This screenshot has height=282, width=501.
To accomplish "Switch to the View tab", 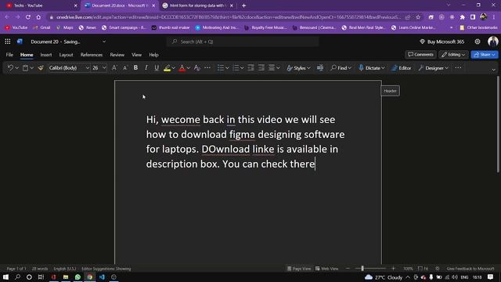I will 136,55.
